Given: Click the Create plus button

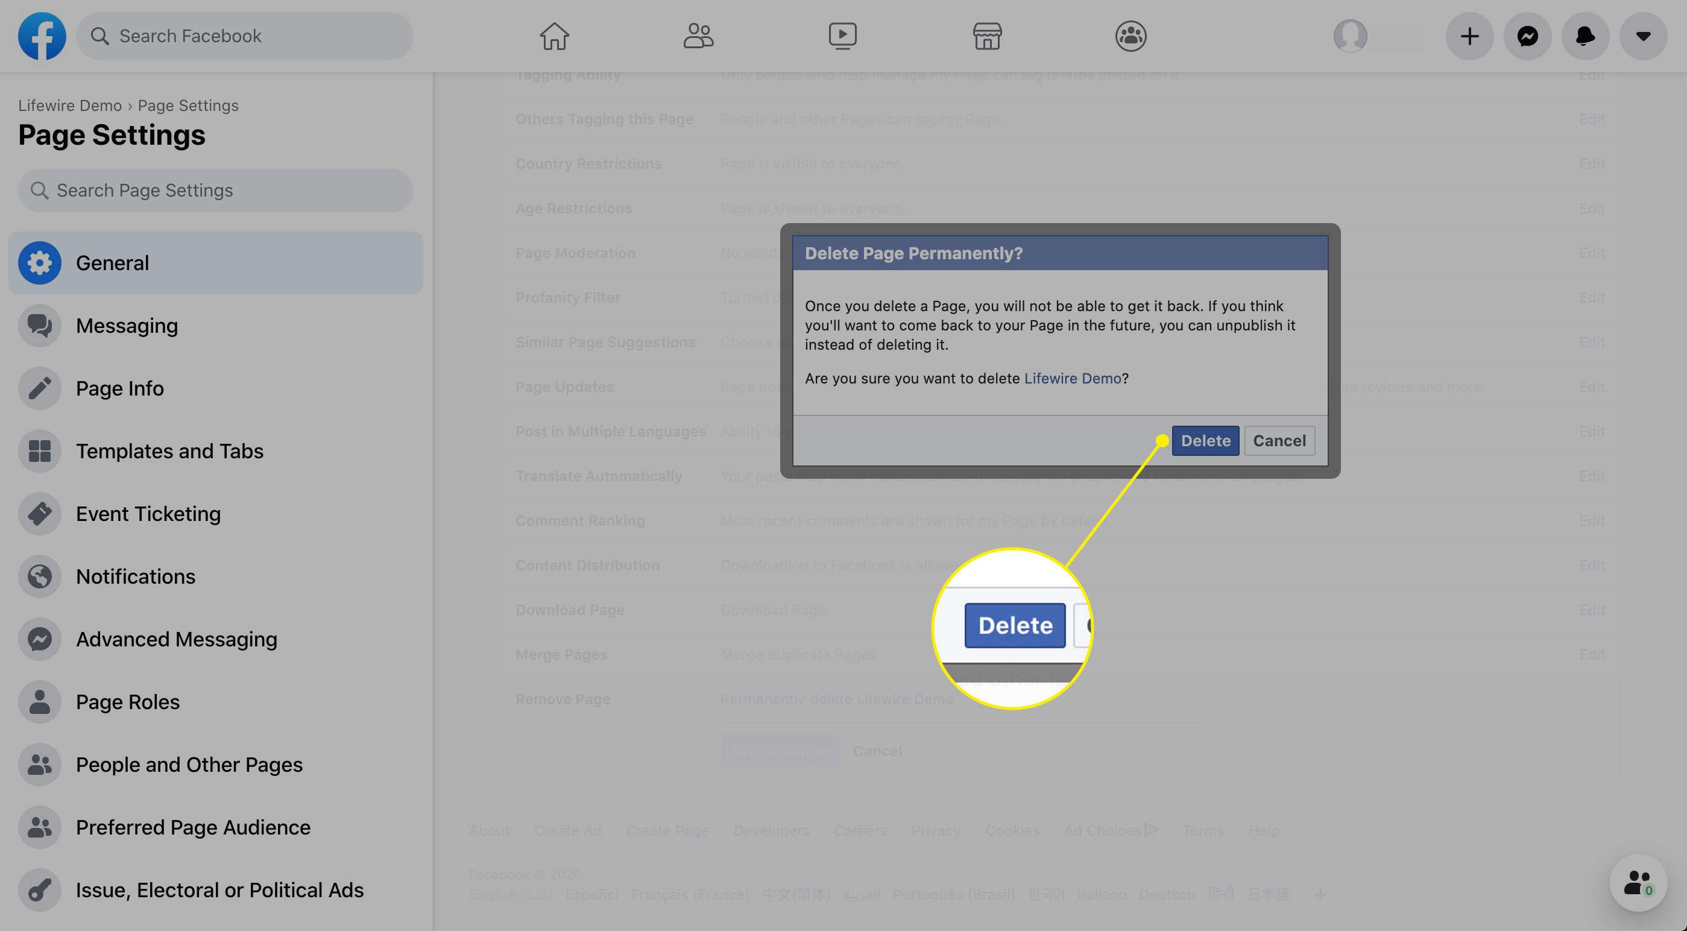Looking at the screenshot, I should (1469, 36).
